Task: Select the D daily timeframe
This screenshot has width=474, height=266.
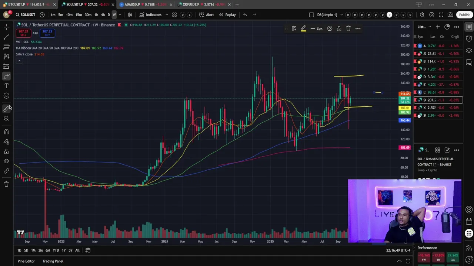Action: 109,15
